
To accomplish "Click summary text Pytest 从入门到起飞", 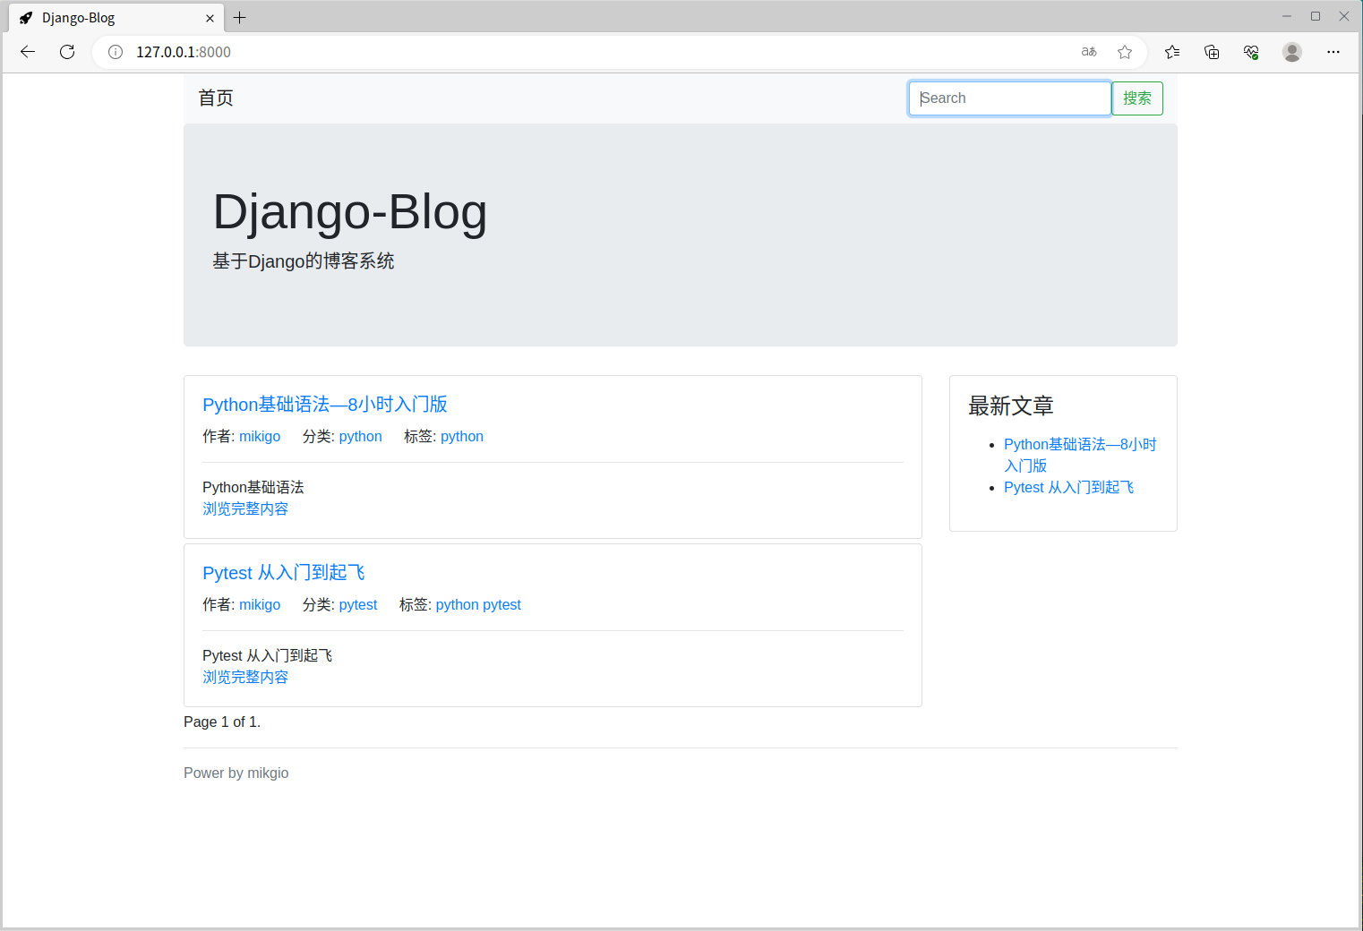I will pos(268,655).
